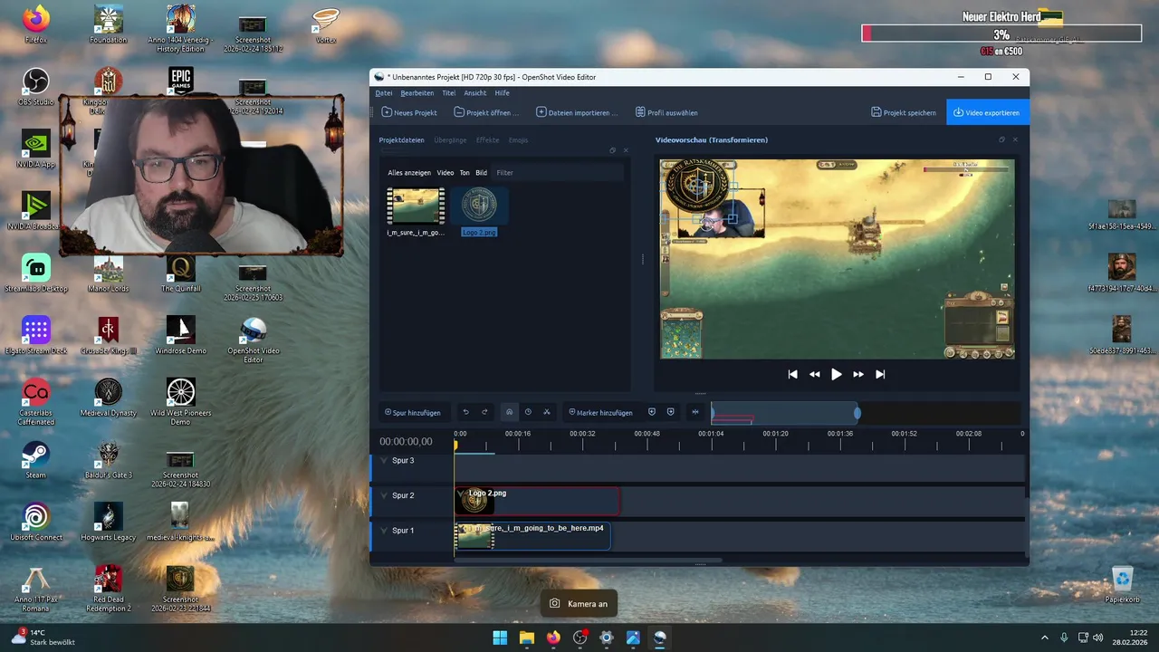1159x652 pixels.
Task: Filter project files by Bild
Action: 482,172
